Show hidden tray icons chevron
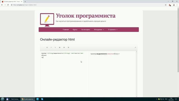The image size is (179, 101). 157,99
